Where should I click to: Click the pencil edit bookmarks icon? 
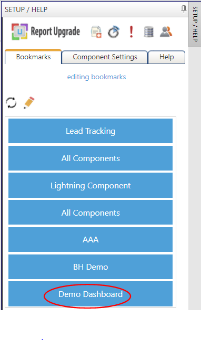(x=29, y=102)
